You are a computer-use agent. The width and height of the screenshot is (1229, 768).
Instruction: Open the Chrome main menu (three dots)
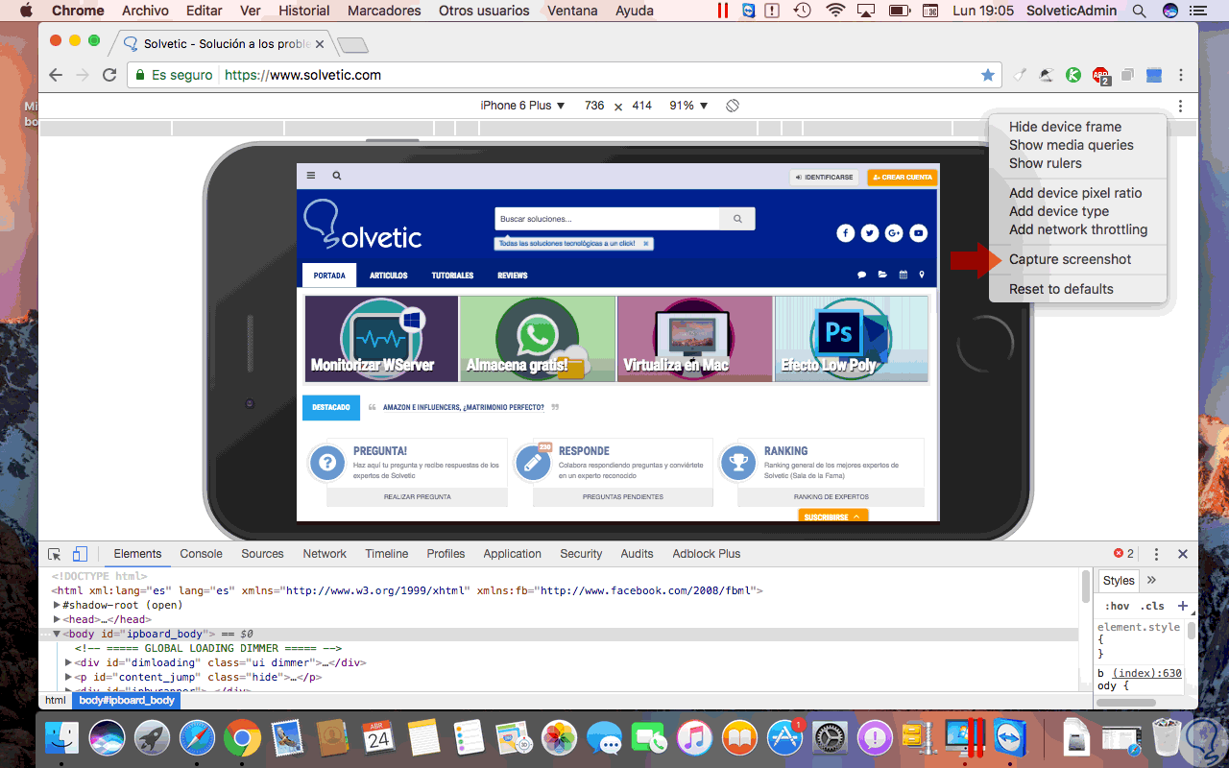[1181, 75]
